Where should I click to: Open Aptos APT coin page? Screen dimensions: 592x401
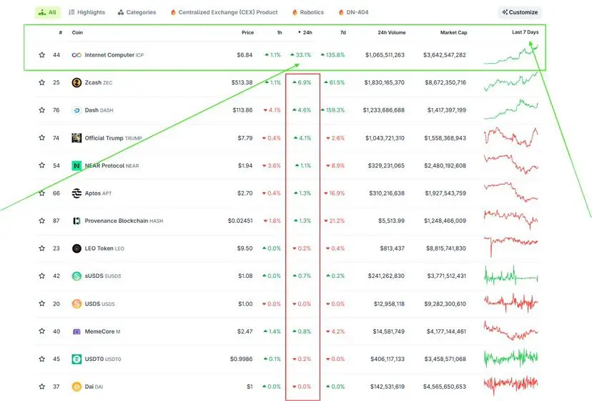click(98, 193)
